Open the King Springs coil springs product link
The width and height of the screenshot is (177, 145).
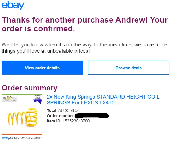(103, 100)
